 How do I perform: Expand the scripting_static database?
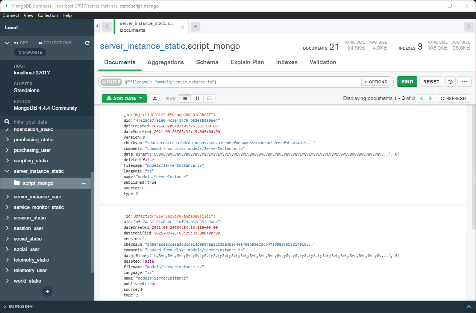[7, 160]
